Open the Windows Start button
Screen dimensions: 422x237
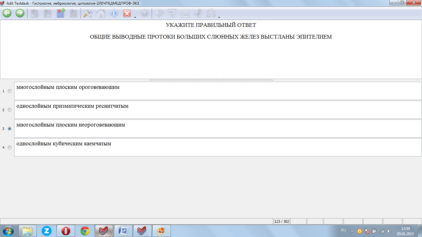pyautogui.click(x=8, y=231)
